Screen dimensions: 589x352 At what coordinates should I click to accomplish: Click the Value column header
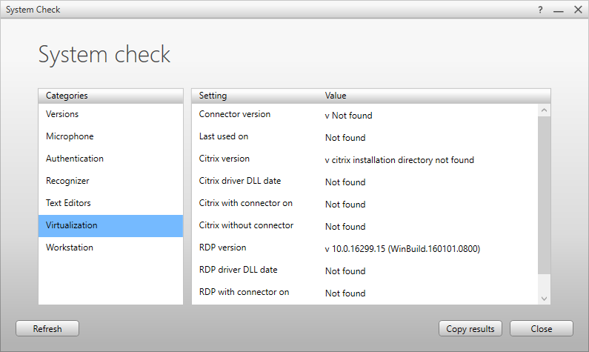[336, 96]
